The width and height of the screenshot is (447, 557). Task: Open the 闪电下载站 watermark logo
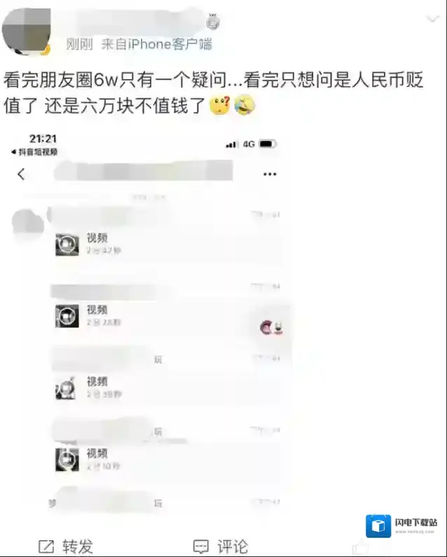point(402,525)
